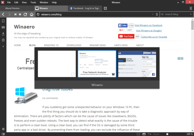
Task: Click the 'no comments' link
Action: 50,98
